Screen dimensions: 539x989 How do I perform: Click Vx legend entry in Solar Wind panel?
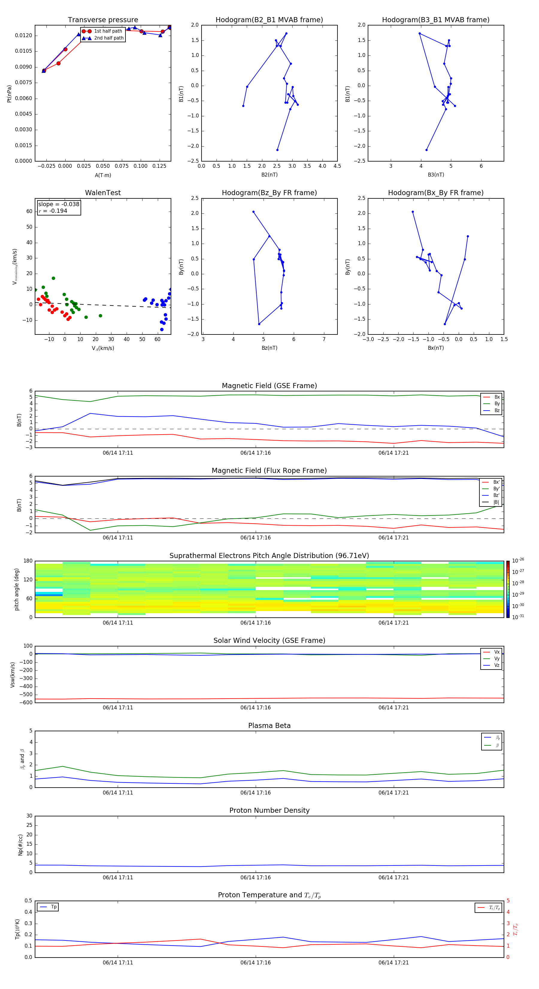point(491,652)
